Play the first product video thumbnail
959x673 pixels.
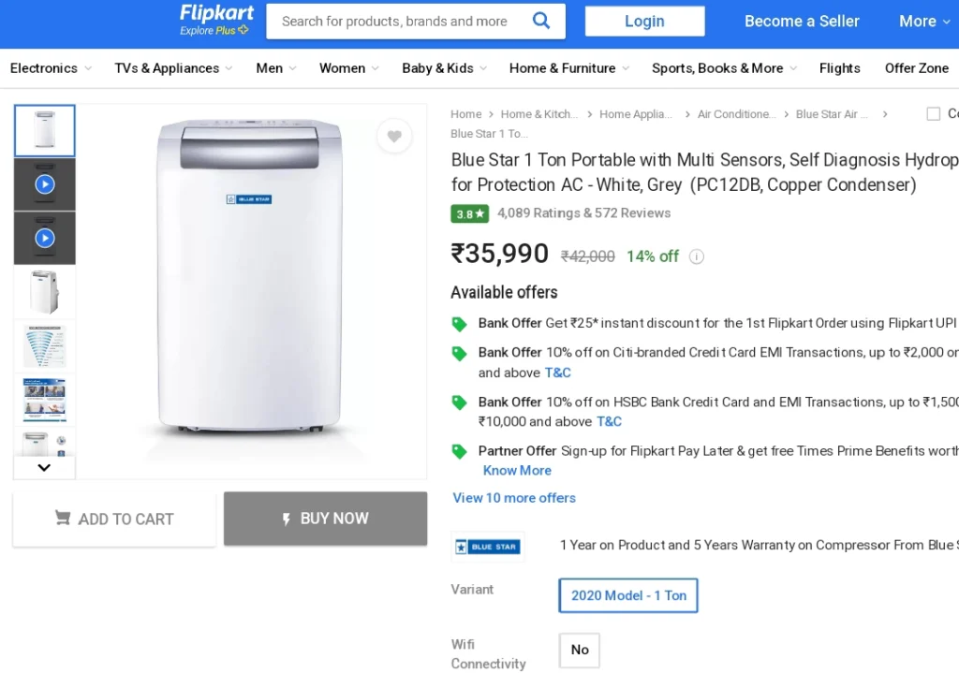pos(45,184)
